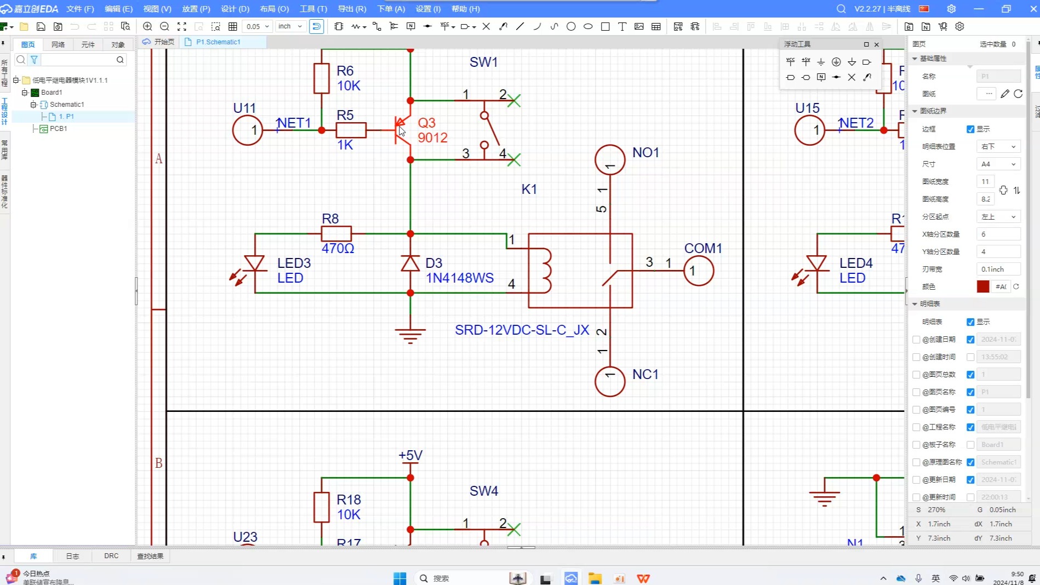
Task: Click the X no-connect icon in floating tools
Action: pyautogui.click(x=852, y=77)
